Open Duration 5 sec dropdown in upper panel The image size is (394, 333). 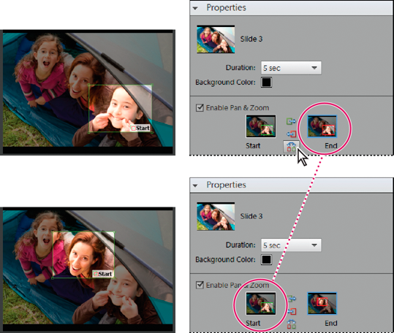tap(291, 68)
